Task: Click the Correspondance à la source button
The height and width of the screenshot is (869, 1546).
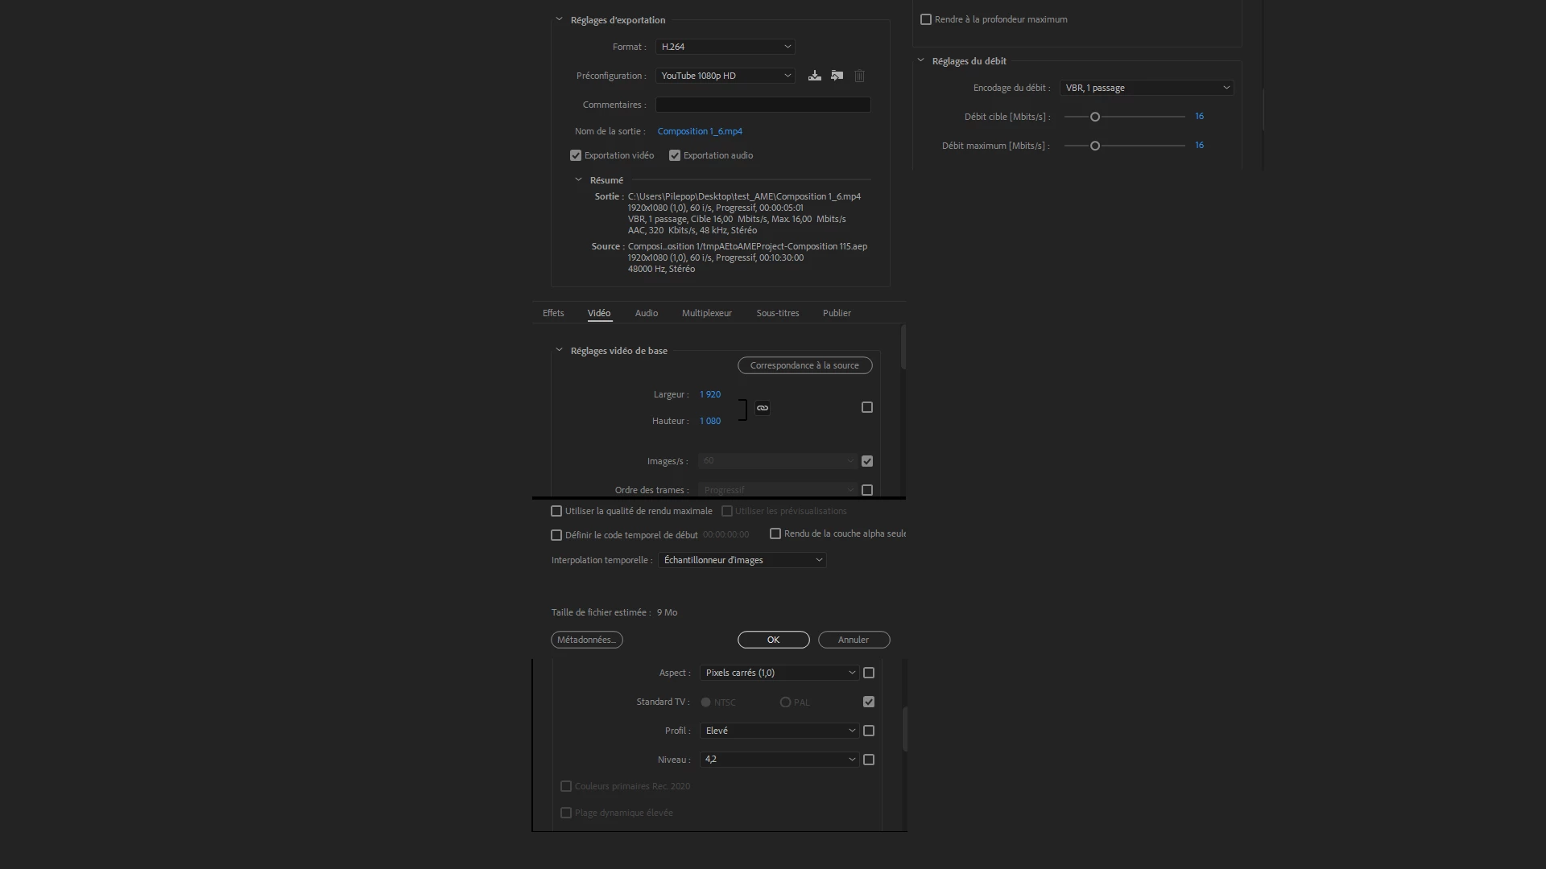Action: [804, 365]
